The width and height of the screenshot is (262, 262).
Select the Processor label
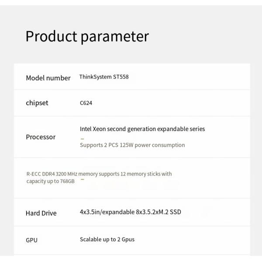point(41,137)
